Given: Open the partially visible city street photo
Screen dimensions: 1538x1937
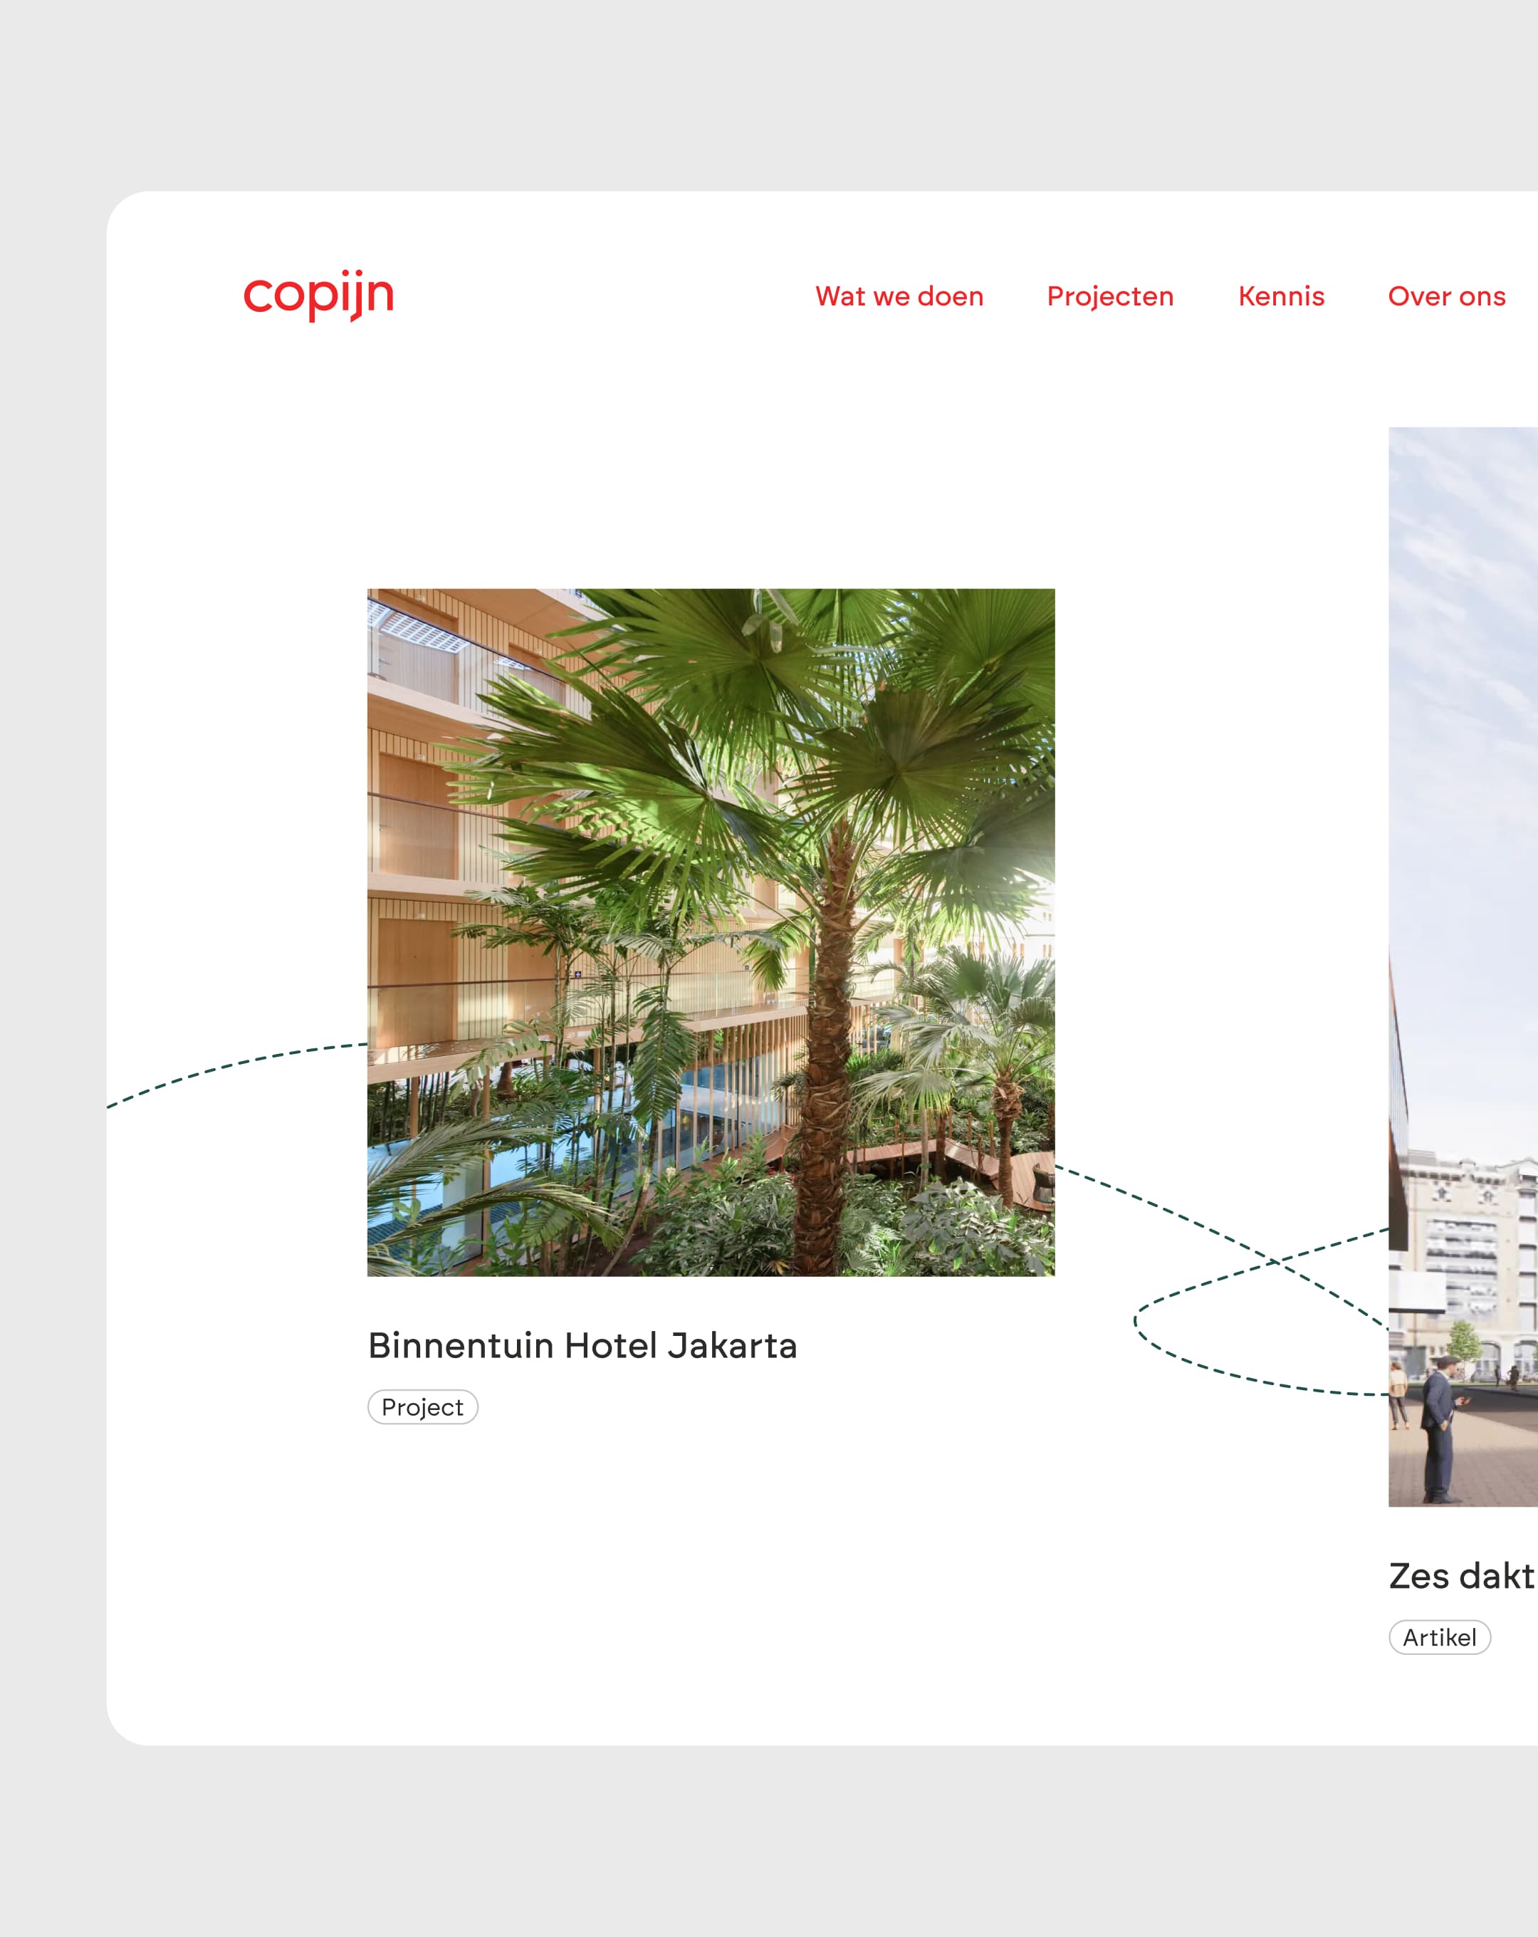Looking at the screenshot, I should click(x=1463, y=966).
